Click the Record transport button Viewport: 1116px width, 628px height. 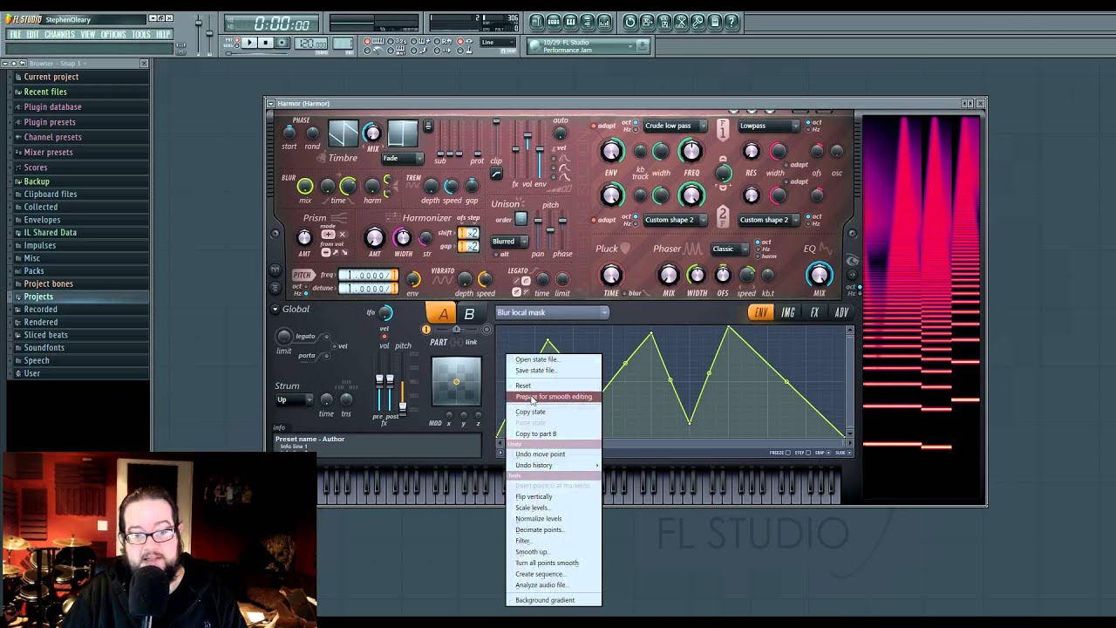(x=283, y=43)
